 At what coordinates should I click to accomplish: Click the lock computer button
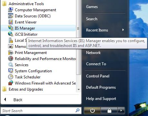(x=109, y=111)
